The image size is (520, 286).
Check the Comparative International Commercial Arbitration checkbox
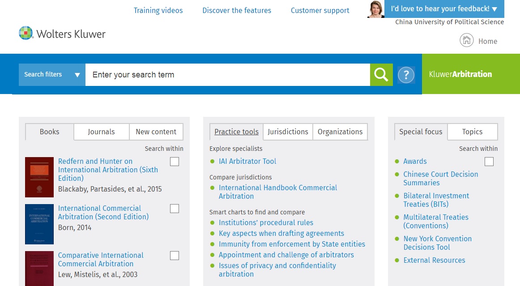coord(175,256)
